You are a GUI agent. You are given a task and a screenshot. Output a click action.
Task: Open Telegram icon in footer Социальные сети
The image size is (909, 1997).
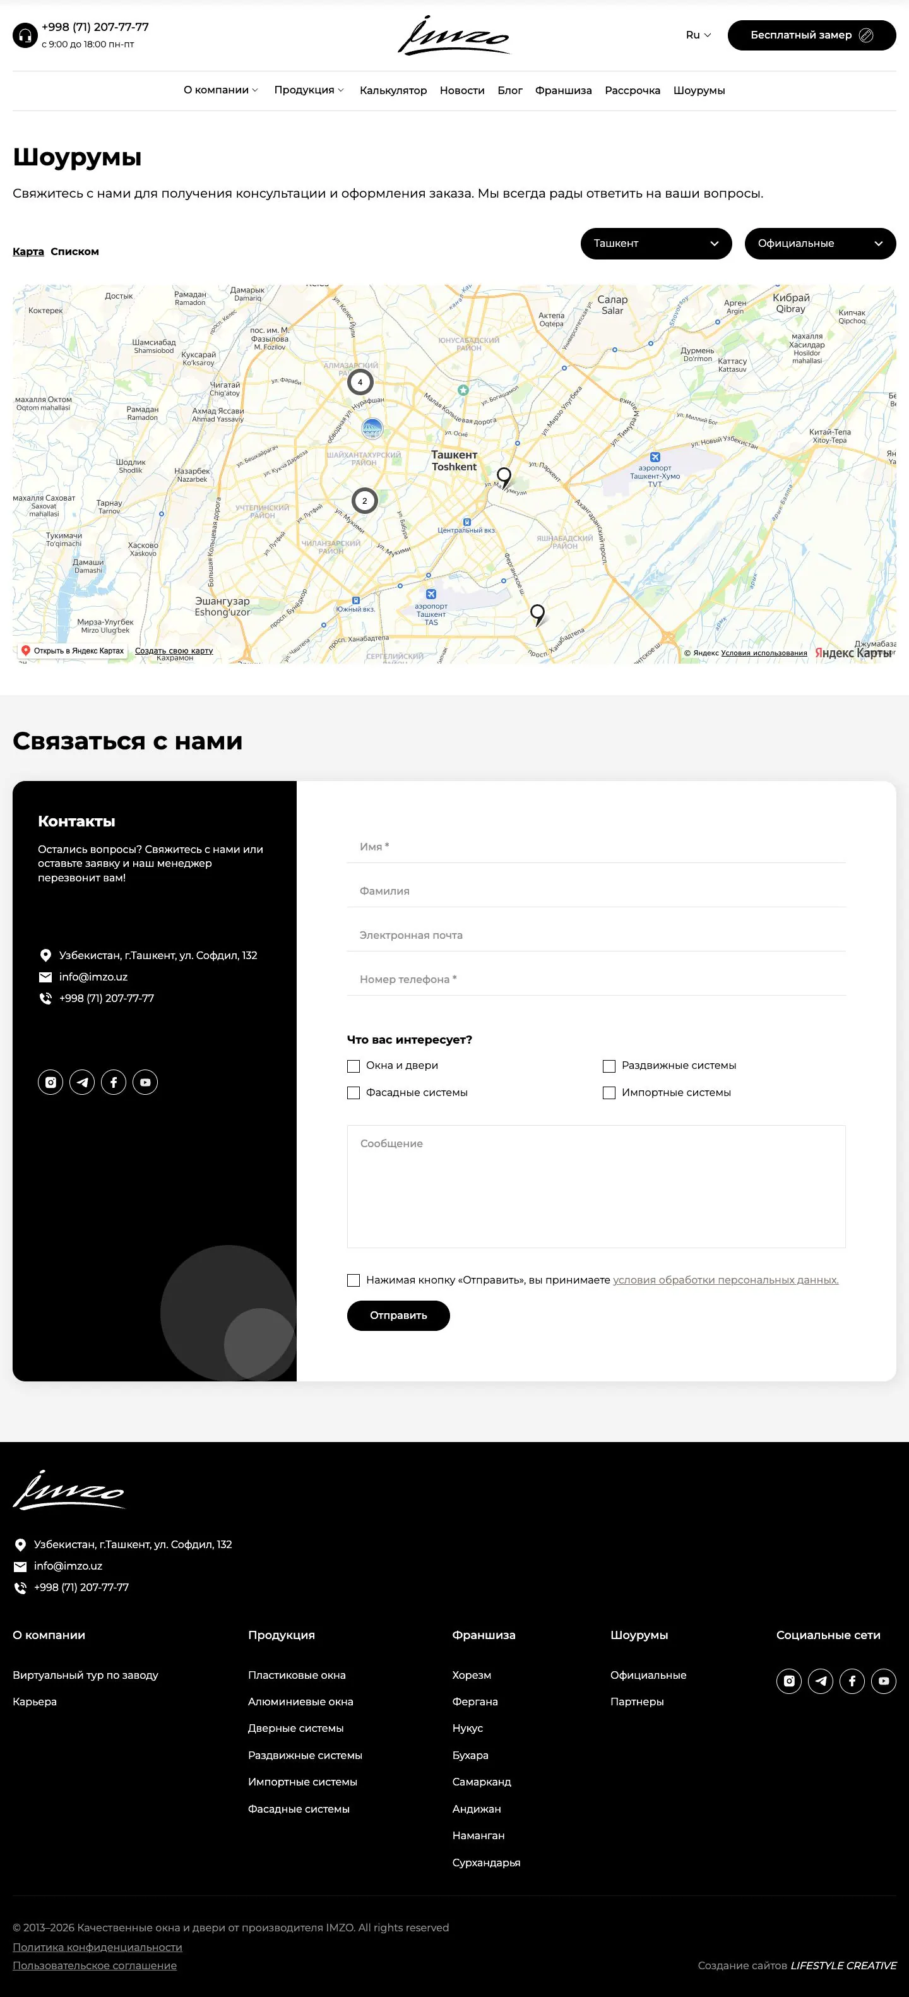click(x=821, y=1681)
